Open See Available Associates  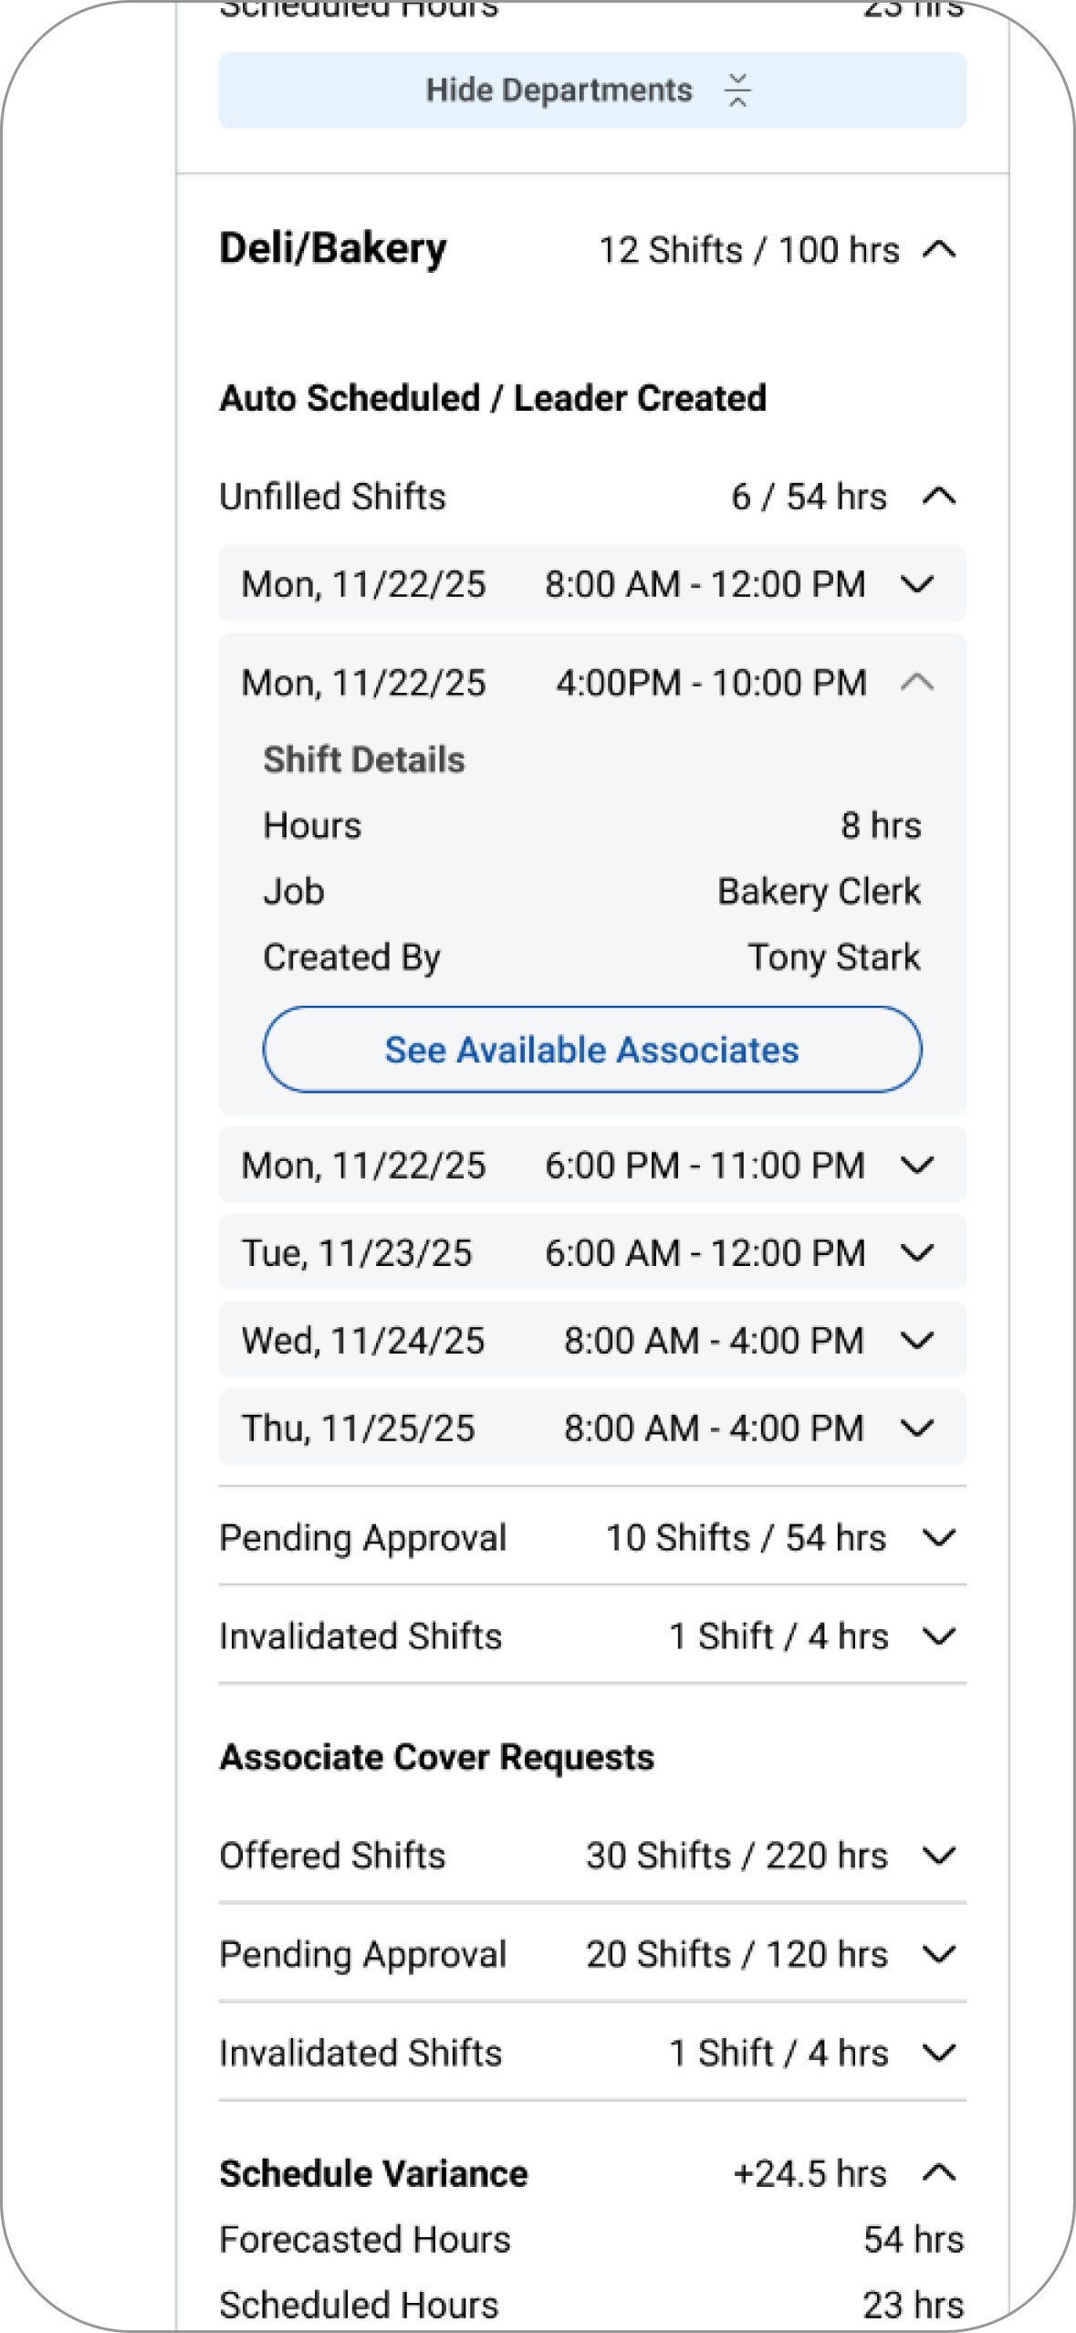(x=592, y=1050)
